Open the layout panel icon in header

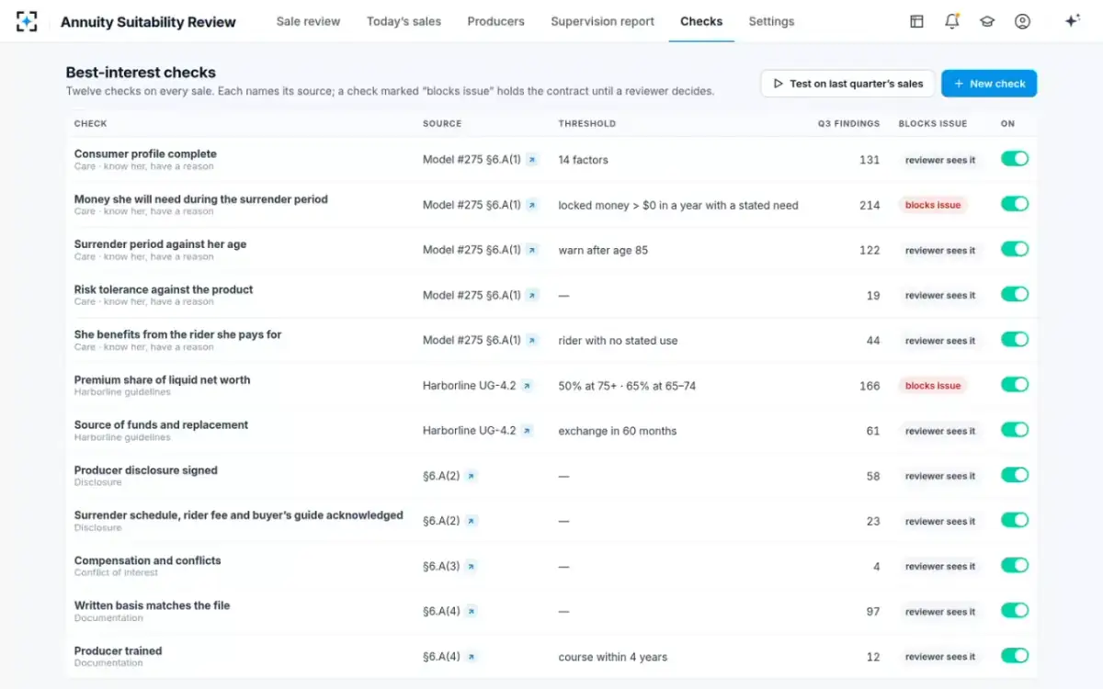click(x=916, y=21)
